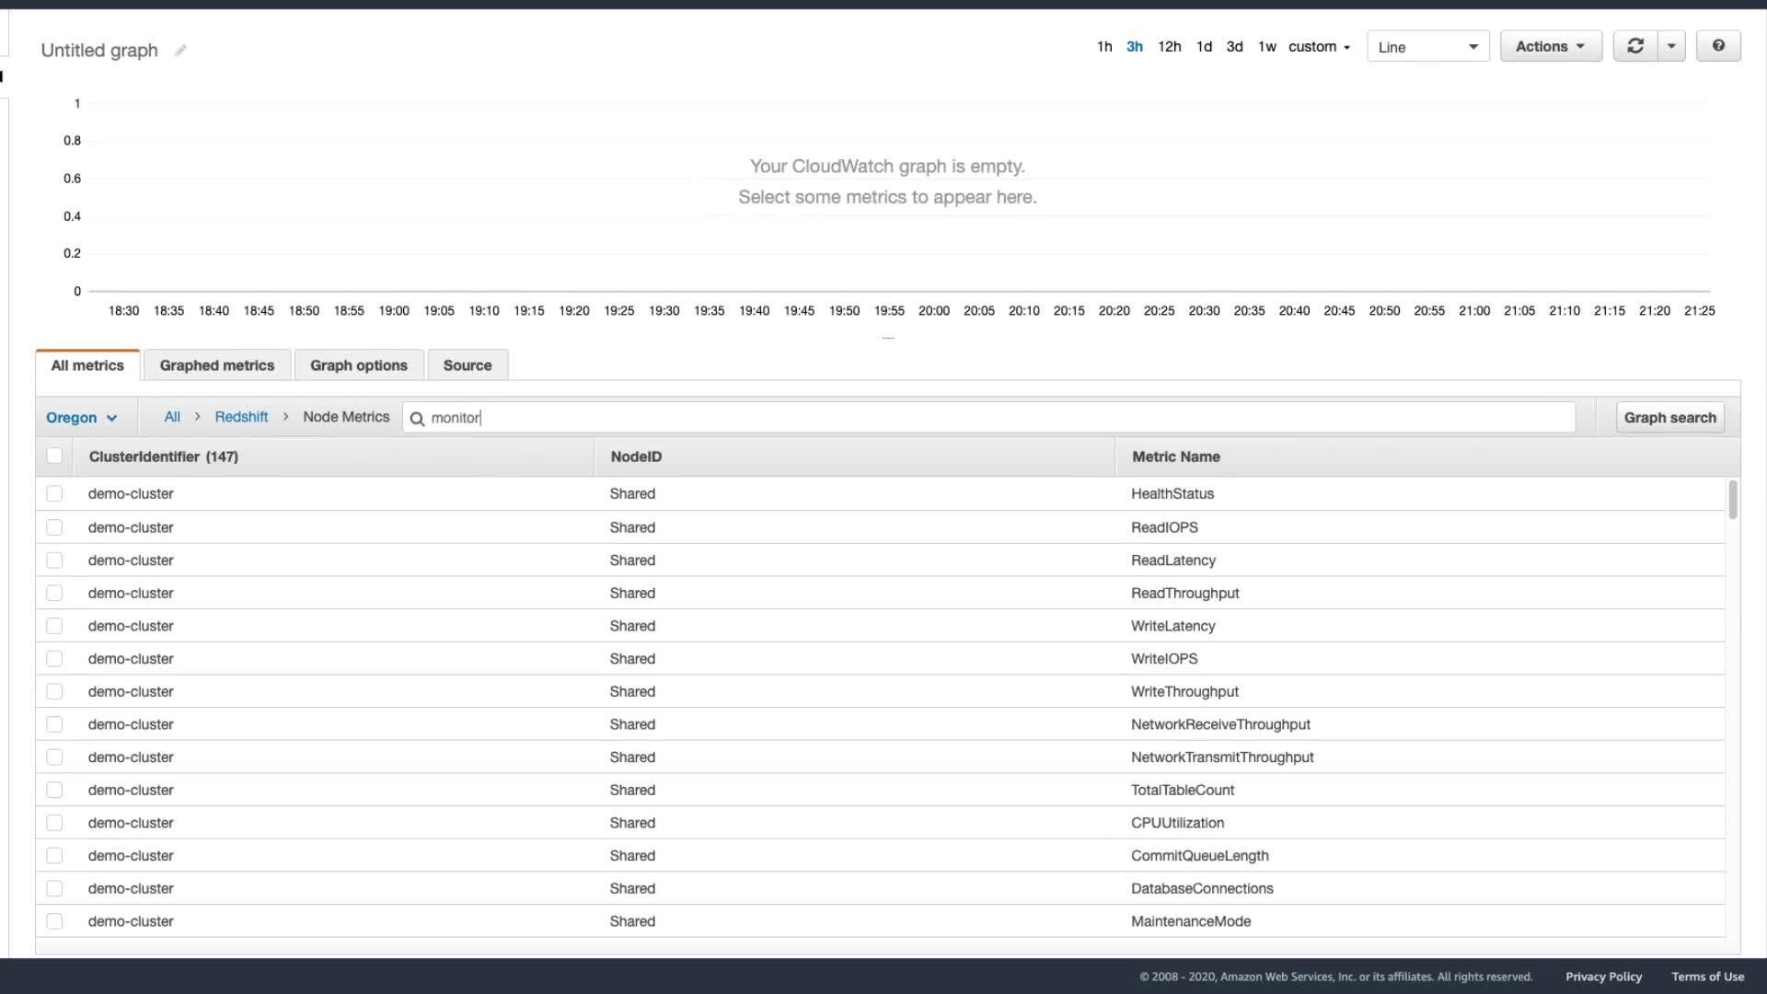Click in the metric search field
The width and height of the screenshot is (1767, 994).
pyautogui.click(x=994, y=418)
